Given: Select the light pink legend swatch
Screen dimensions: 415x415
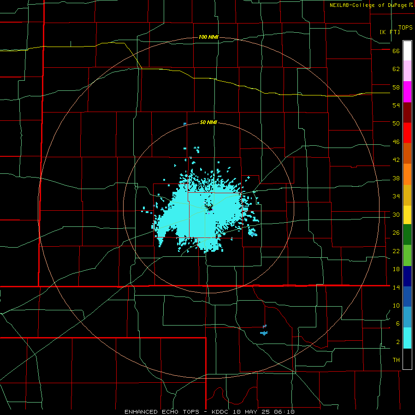Looking at the screenshot, I should click(x=407, y=71).
